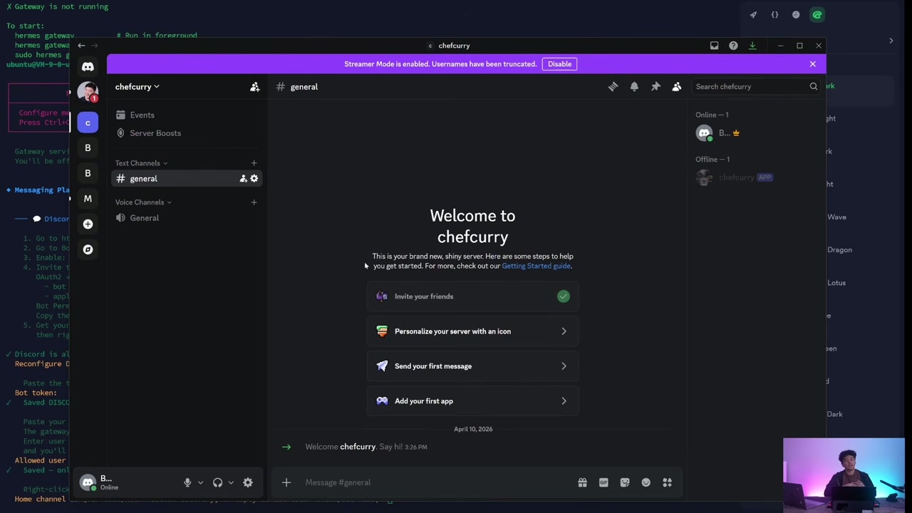Open Add your first app step

[472, 401]
